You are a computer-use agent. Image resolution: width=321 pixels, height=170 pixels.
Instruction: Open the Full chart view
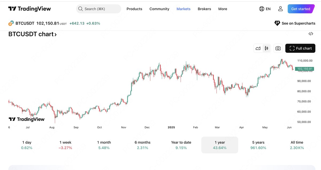tap(300, 48)
